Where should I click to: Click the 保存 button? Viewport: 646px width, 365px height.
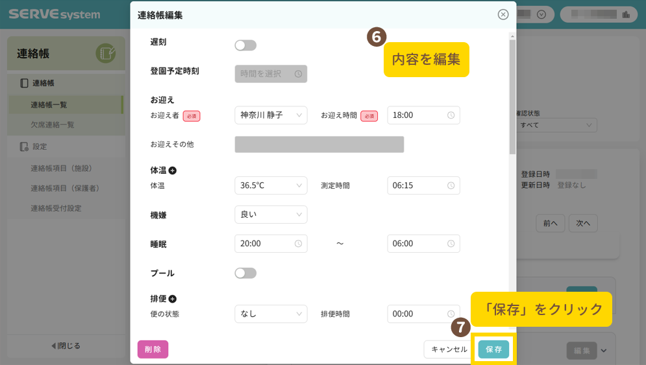point(493,349)
